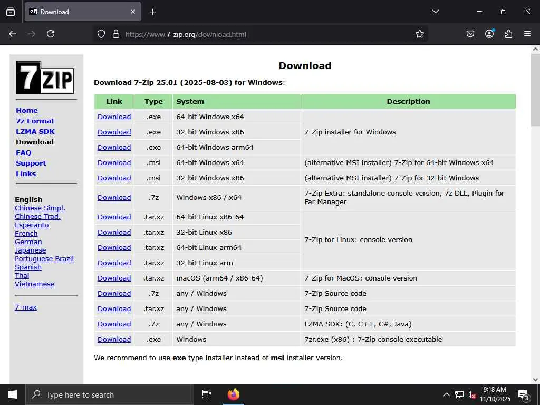Click the page vertical scrollbar thumb

tap(535, 90)
